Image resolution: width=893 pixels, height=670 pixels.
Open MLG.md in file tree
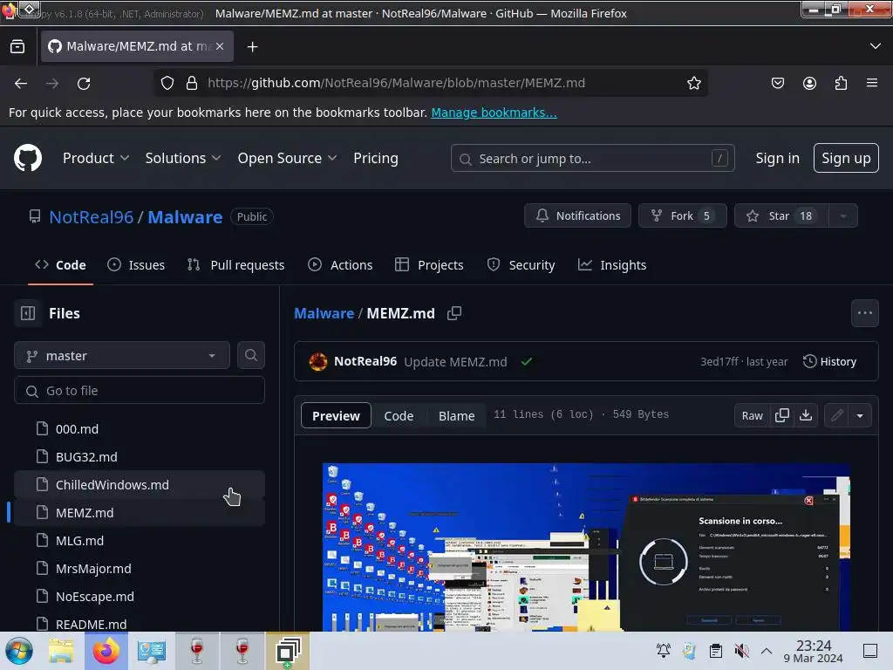tap(140, 541)
